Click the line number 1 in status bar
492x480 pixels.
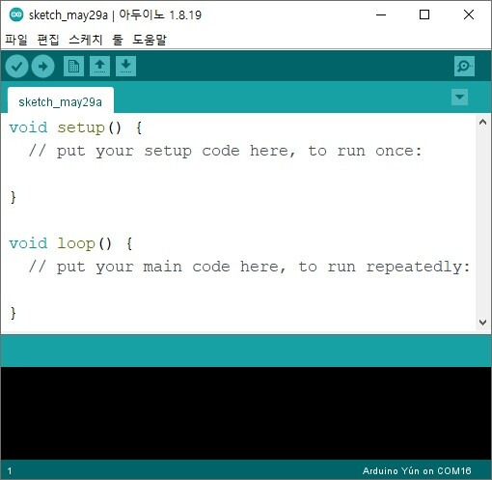[10, 471]
